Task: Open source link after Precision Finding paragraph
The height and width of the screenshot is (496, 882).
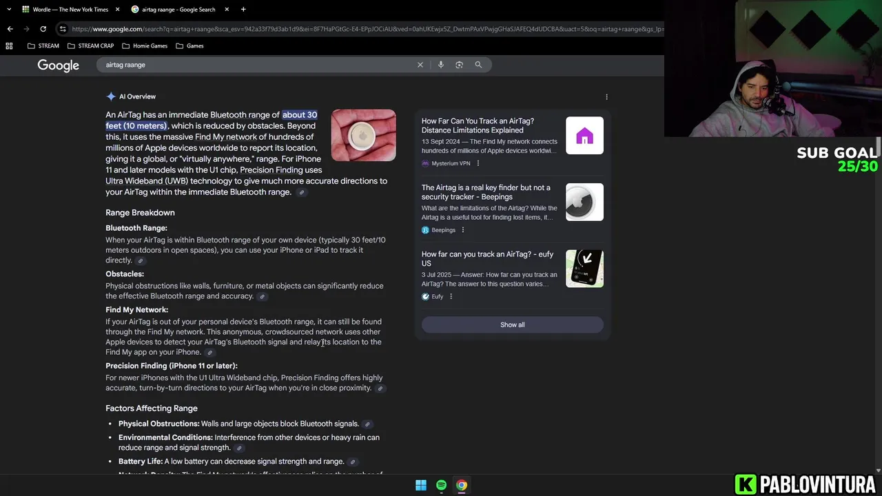Action: [380, 389]
